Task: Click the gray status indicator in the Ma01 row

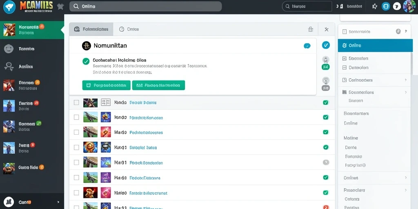Action: click(x=326, y=162)
